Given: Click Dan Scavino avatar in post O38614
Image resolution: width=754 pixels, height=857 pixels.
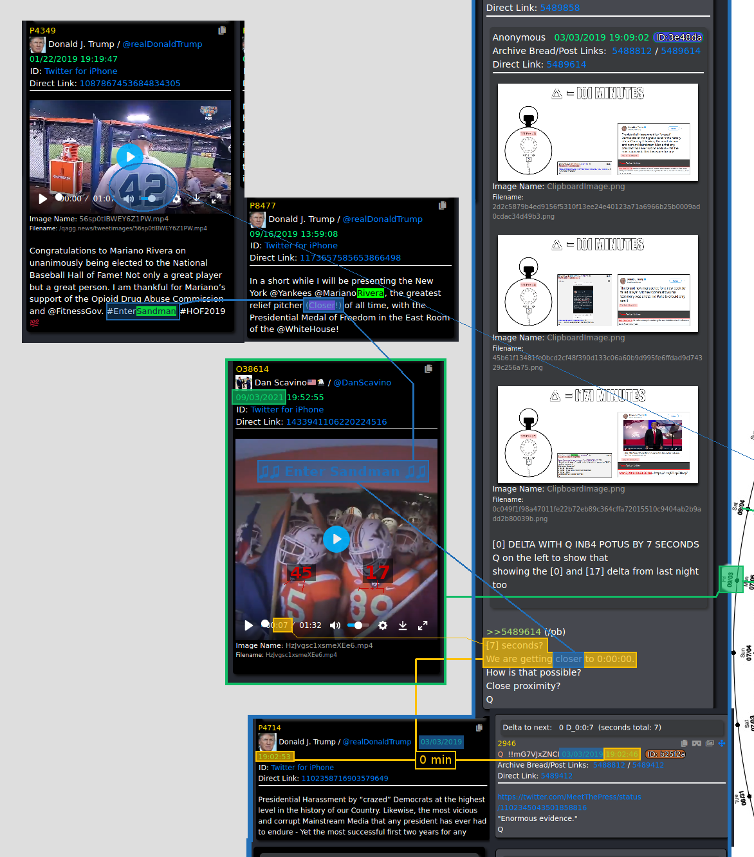Looking at the screenshot, I should 244,382.
